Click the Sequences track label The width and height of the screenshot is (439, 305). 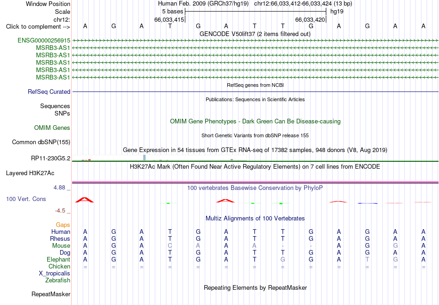point(55,106)
